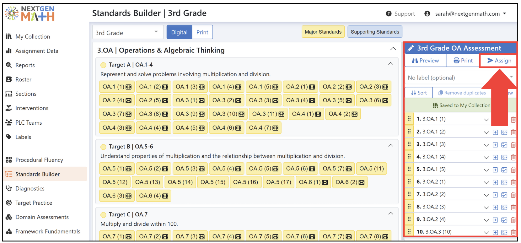
Task: Expand item 9. 3.OA.2 (4) details chevron
Action: click(486, 220)
